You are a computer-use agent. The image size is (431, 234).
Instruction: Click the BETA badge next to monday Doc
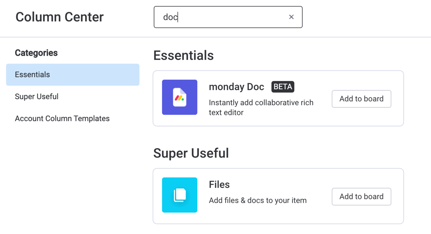point(283,87)
